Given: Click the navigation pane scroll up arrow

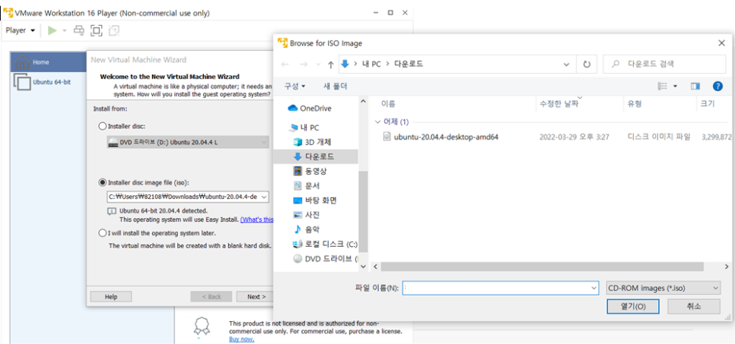Looking at the screenshot, I should (363, 101).
